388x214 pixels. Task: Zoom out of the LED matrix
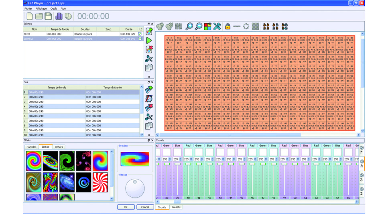click(199, 26)
